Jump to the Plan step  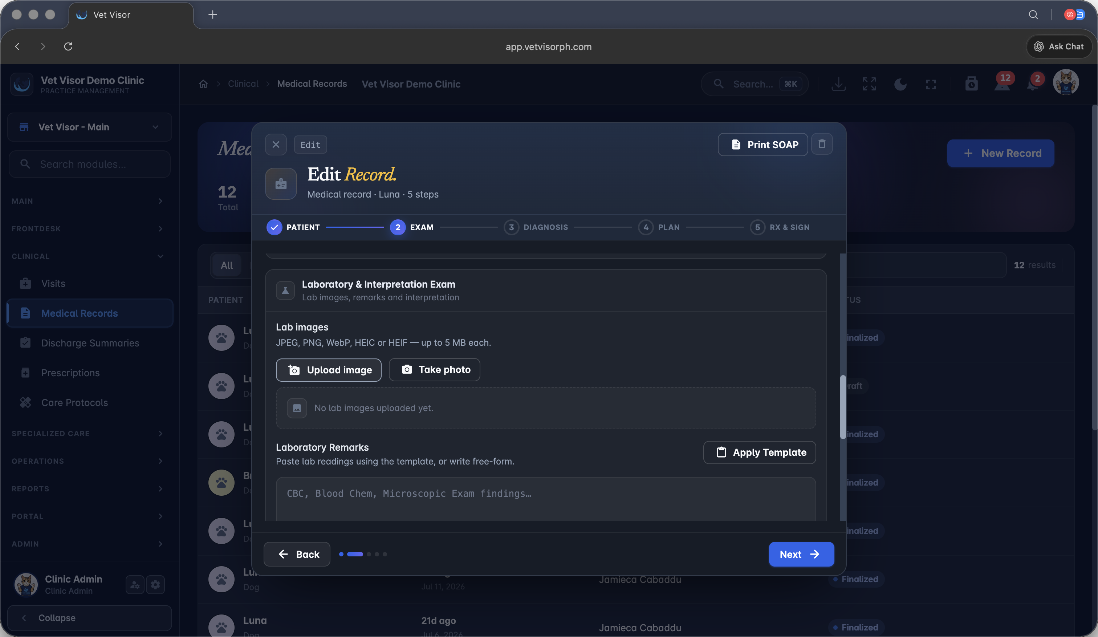coord(658,227)
